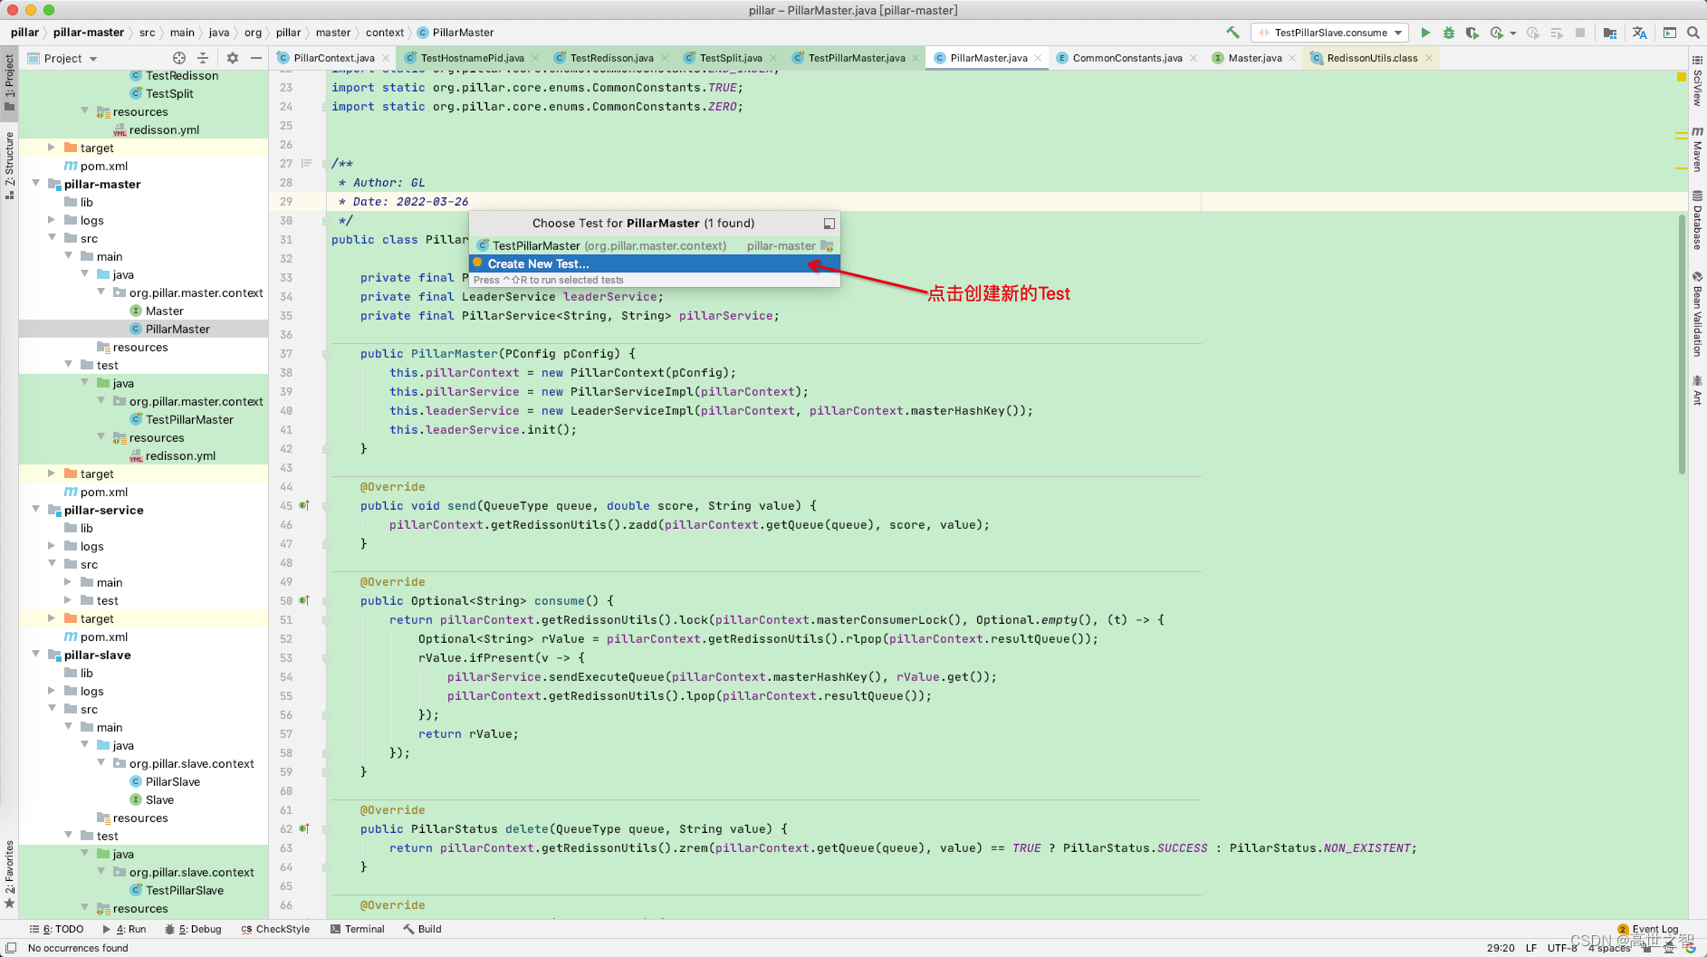Expand main folder under pillar-service src
This screenshot has width=1707, height=957.
tap(68, 582)
